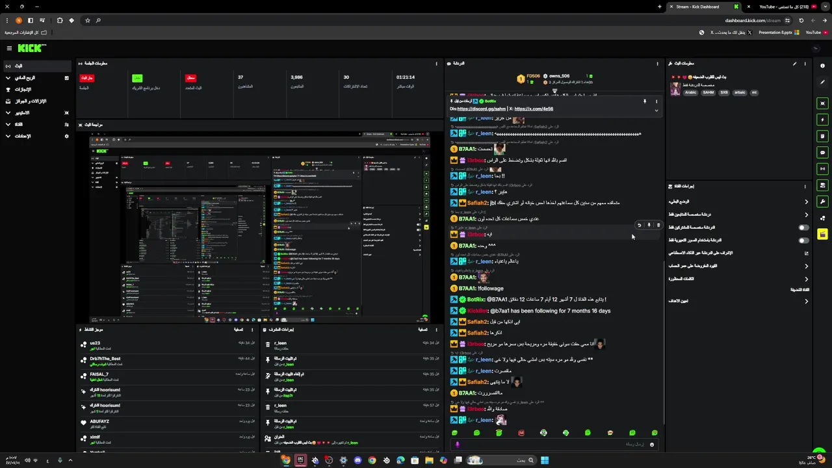The image size is (832, 468).
Task: Open chat panel three-dot menu
Action: click(x=657, y=64)
